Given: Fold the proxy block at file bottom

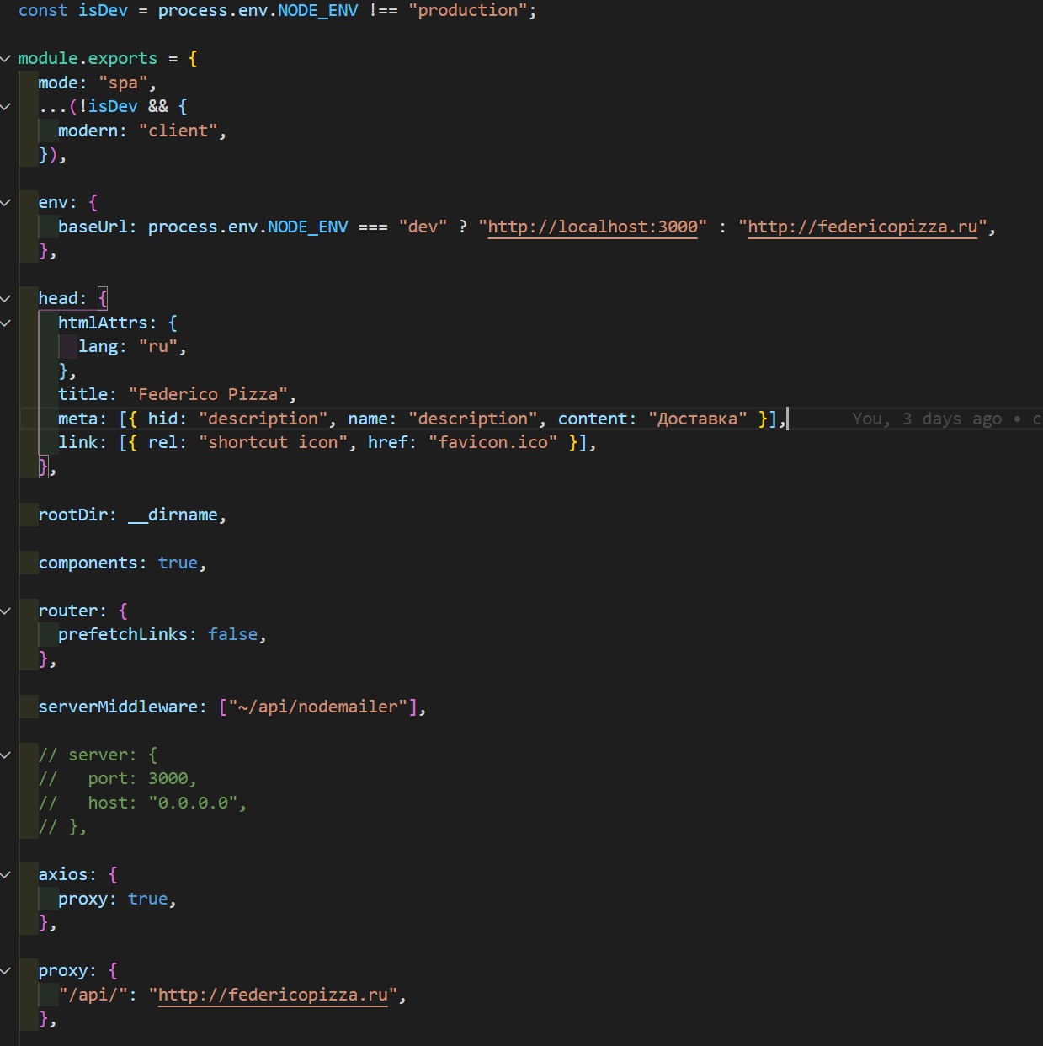Looking at the screenshot, I should 6,970.
